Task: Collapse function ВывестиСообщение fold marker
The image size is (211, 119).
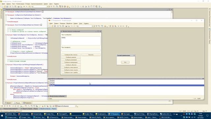Action: pyautogui.click(x=6, y=35)
